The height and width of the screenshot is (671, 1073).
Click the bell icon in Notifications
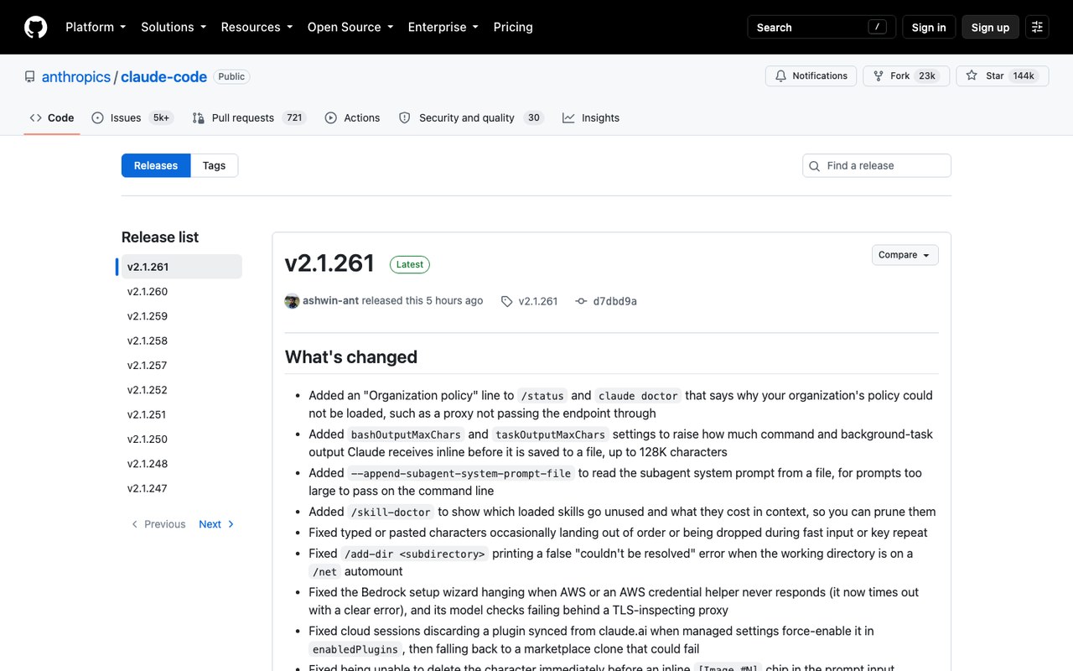point(781,75)
